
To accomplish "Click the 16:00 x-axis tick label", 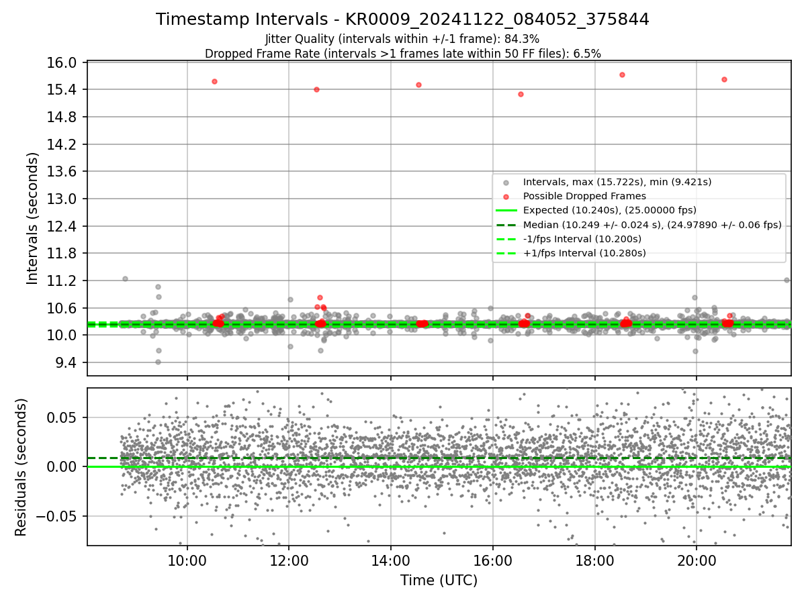I will click(492, 561).
